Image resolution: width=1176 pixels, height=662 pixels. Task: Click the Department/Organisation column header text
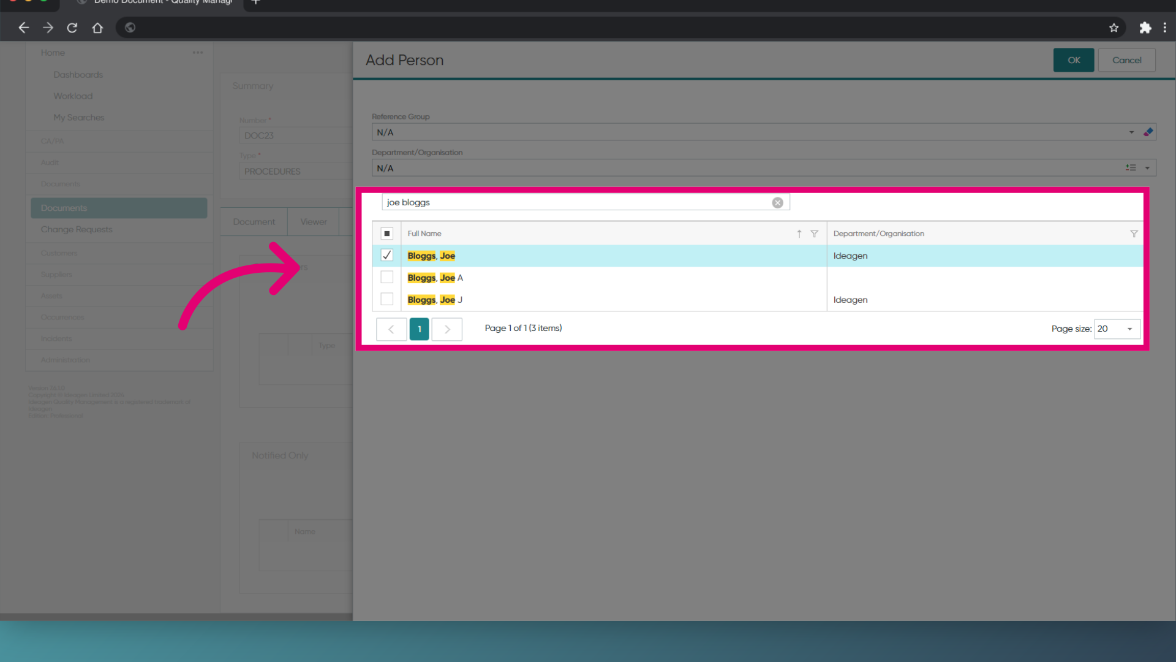coord(878,234)
